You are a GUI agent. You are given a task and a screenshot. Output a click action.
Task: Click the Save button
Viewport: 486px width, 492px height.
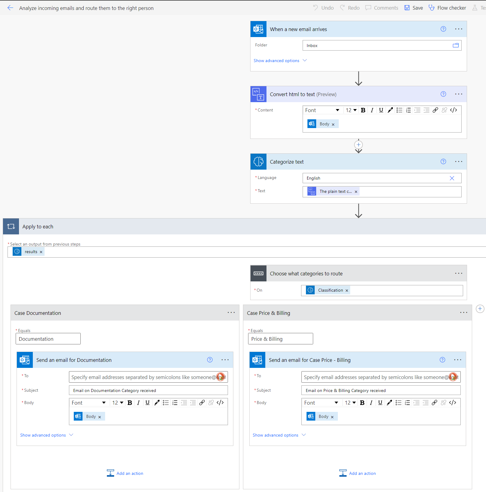click(413, 8)
